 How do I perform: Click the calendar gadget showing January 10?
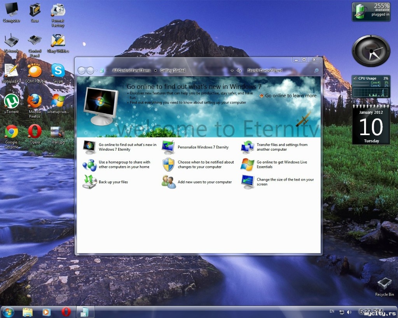371,125
